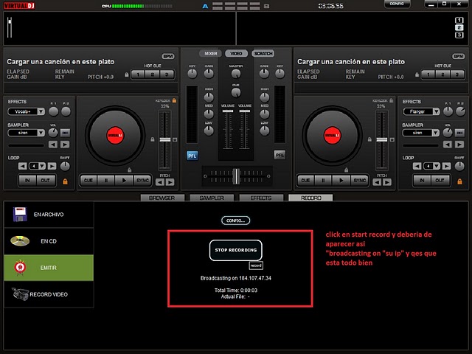Click right deck pitch down arrow

[377, 182]
